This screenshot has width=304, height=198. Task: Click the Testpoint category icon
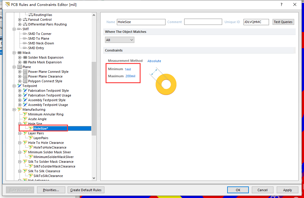[x=19, y=86]
